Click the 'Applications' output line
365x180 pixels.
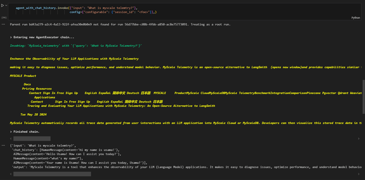(45, 97)
